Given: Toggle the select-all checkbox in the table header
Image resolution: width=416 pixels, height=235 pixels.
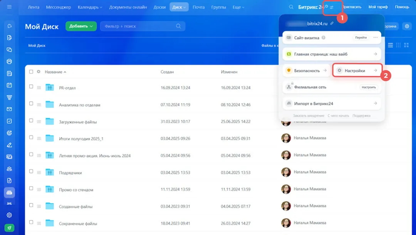Looking at the screenshot, I should click(x=31, y=72).
